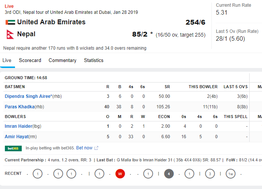The image size is (262, 189).
Task: Click the United Arab Emirates flag icon
Action: (10, 22)
